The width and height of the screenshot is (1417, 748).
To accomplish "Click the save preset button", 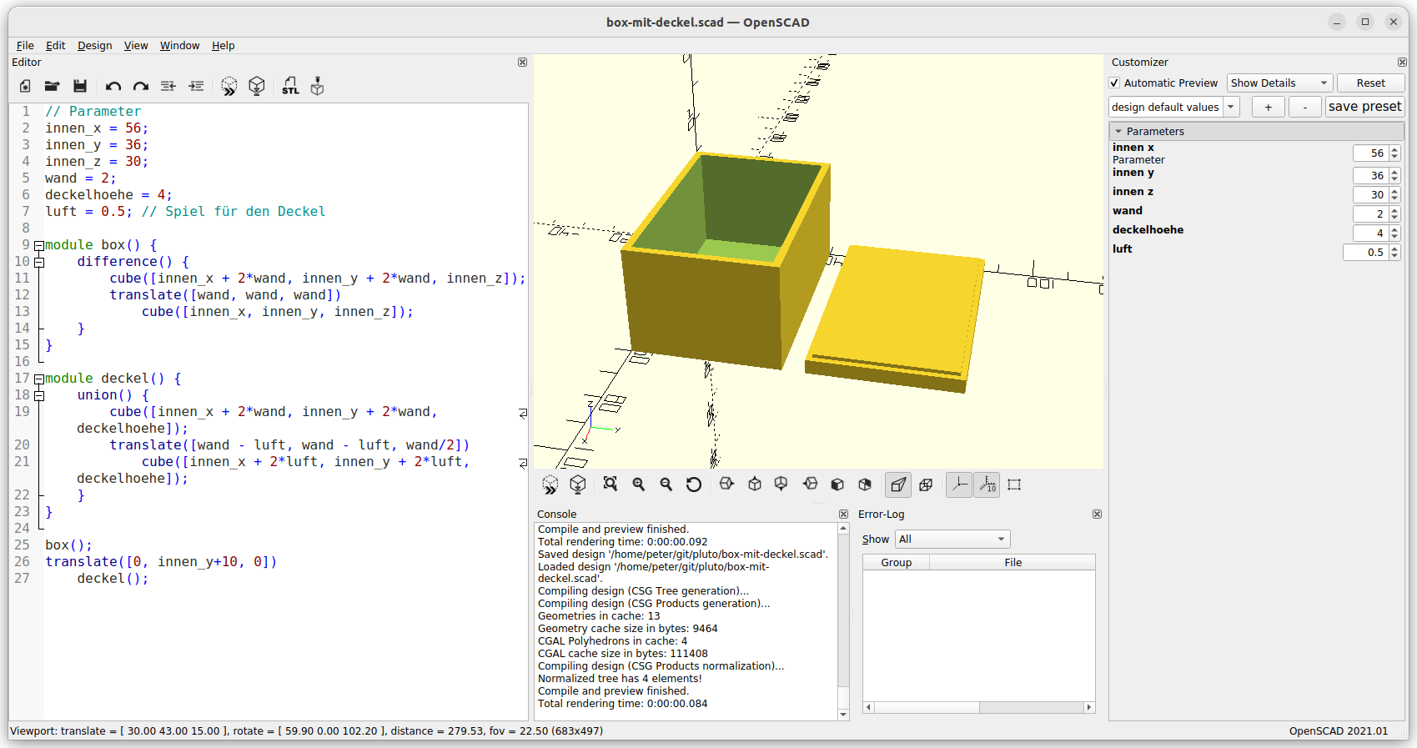I will (x=1364, y=107).
